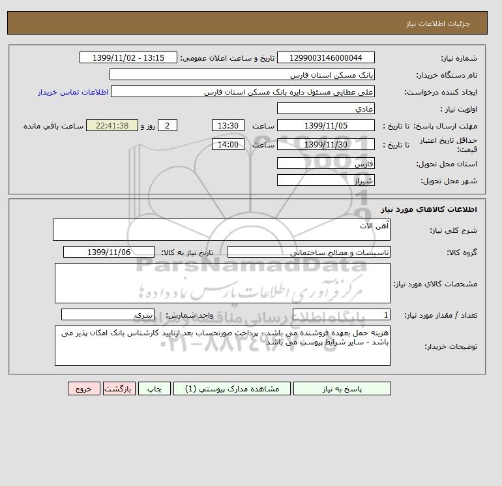Click the general description box آهن الات
Screen dimensions: 502x486
tap(222, 230)
